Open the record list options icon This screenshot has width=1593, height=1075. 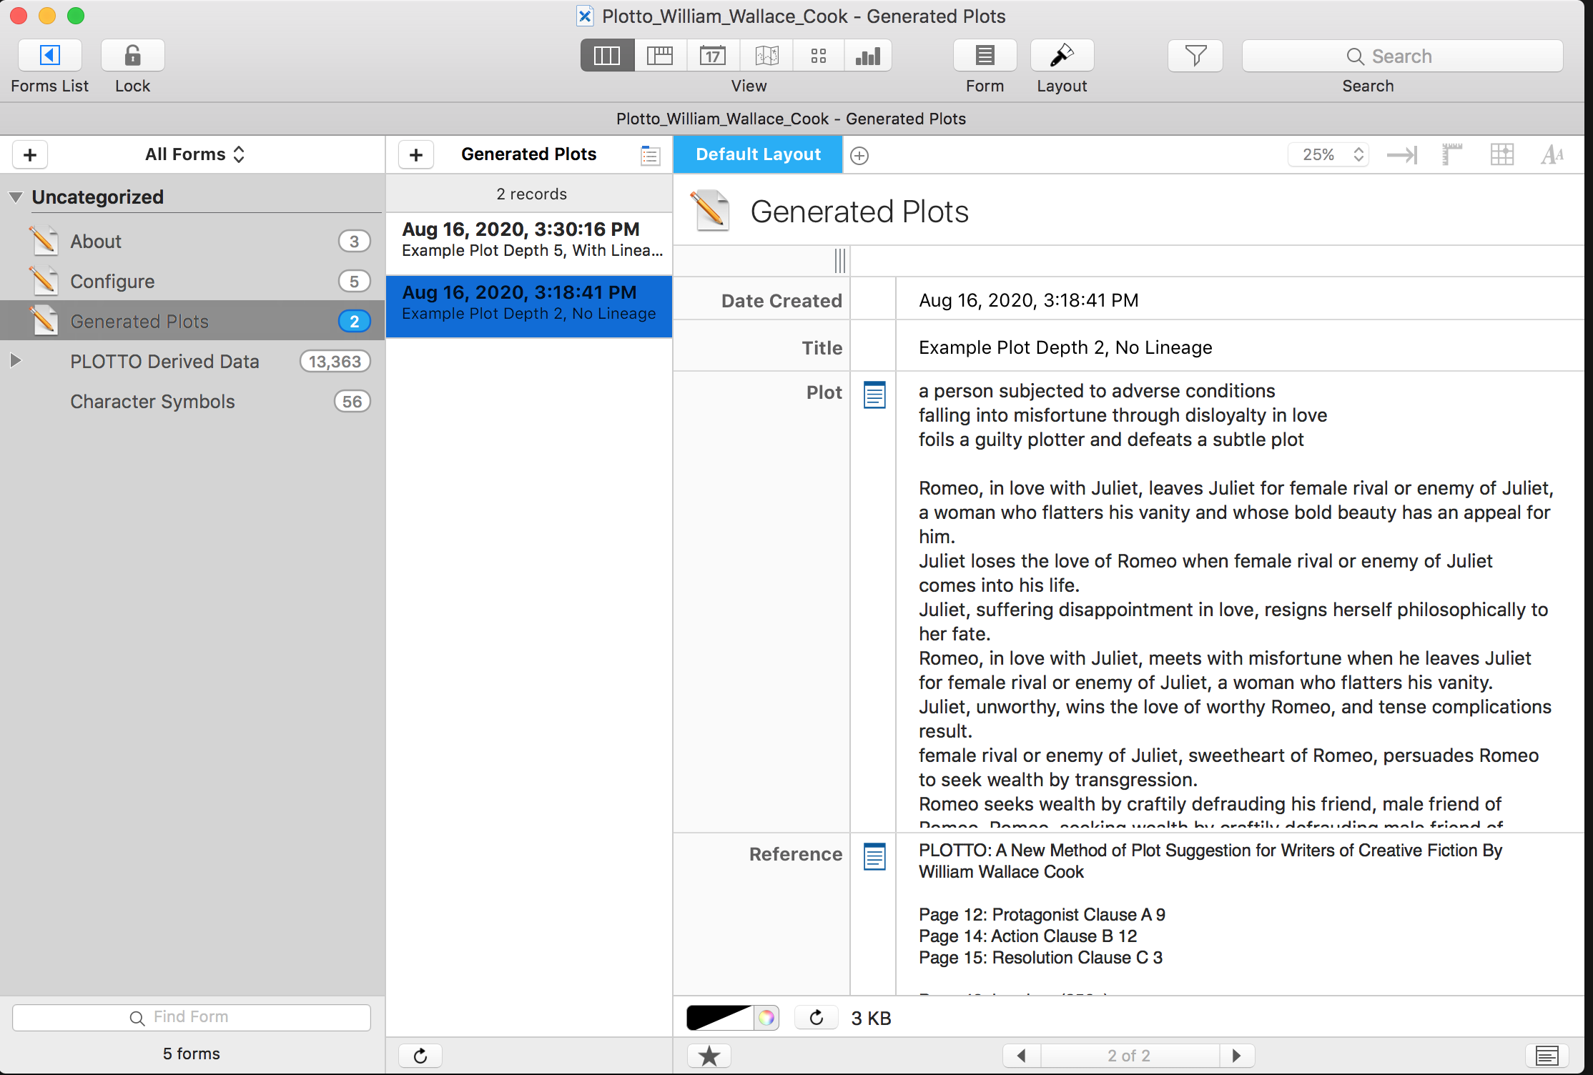coord(650,155)
